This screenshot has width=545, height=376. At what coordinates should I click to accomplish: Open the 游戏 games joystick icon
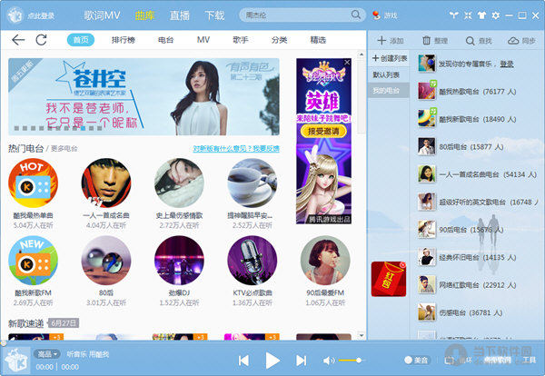(x=376, y=15)
